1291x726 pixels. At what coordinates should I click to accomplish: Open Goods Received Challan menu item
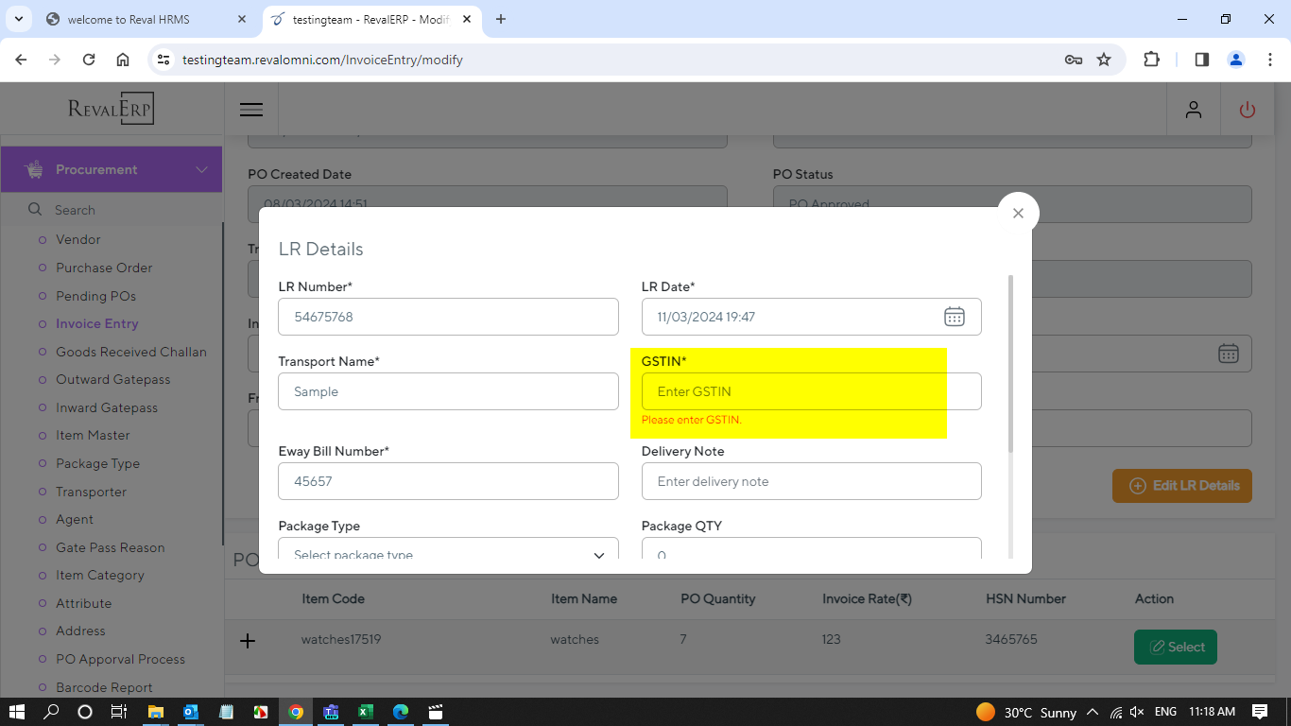[x=130, y=352]
